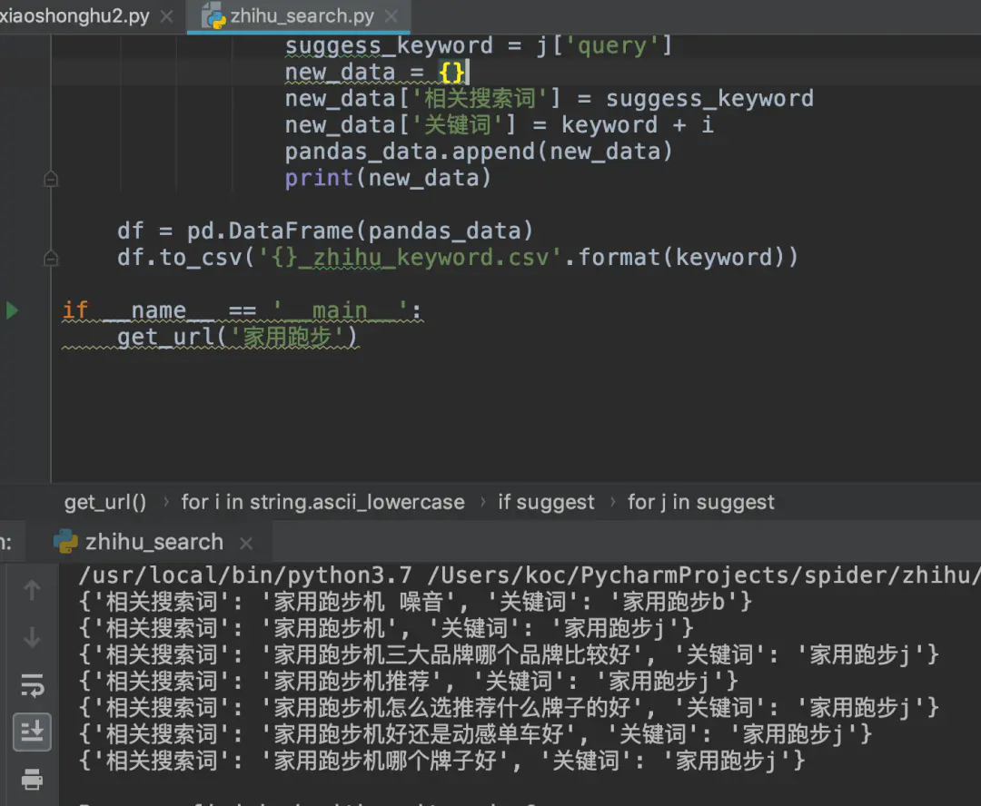Click pd.DataFrame(pandas_data) in the code
Viewport: 981px width, 806px height.
point(360,231)
